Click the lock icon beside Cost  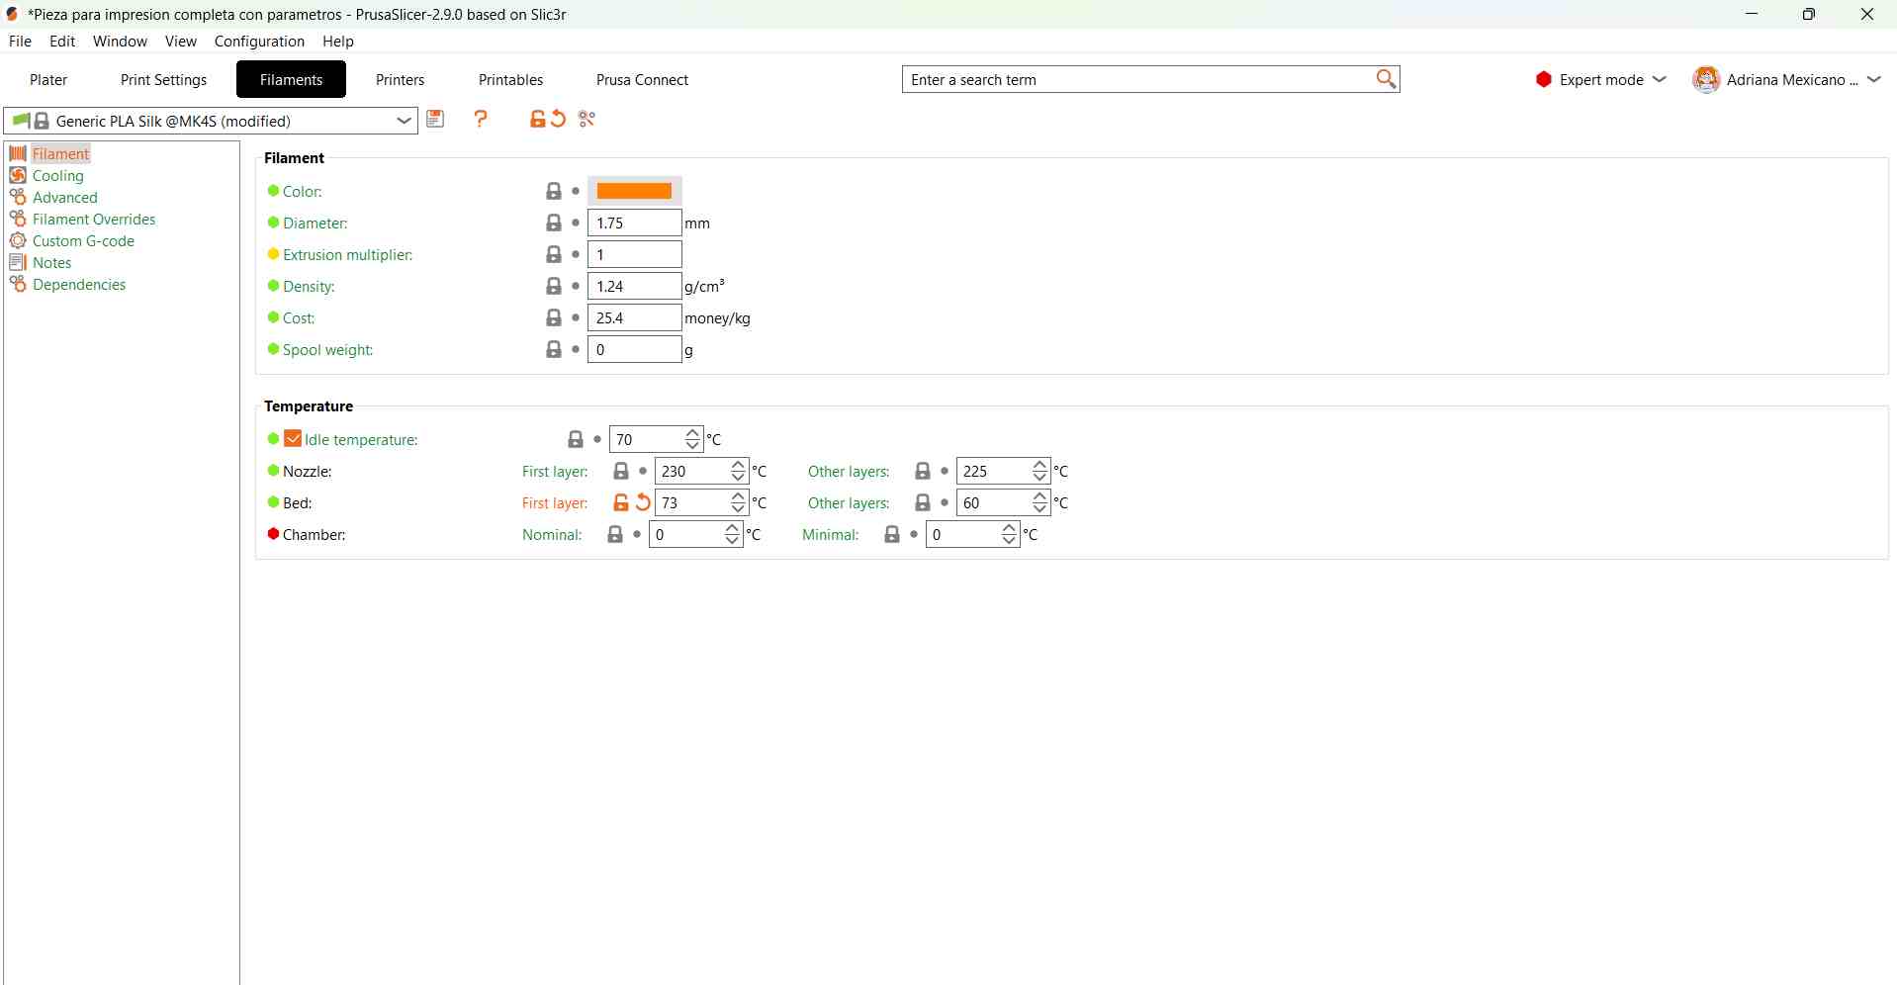tap(555, 317)
